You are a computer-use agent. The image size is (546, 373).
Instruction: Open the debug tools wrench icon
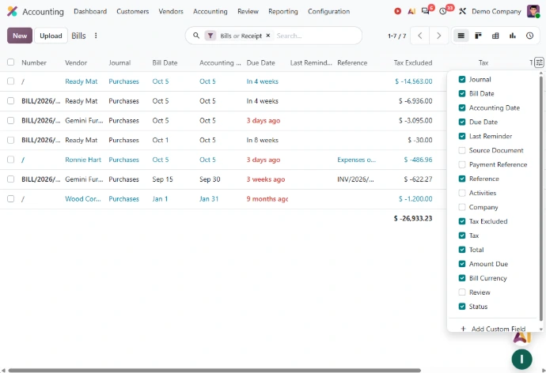[462, 12]
